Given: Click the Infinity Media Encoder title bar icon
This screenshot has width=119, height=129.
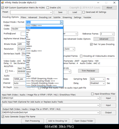Looking at the screenshot, I should (2, 2).
